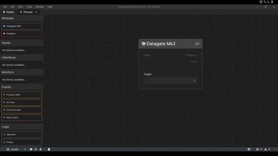This screenshot has width=278, height=156.
Task: Select the At Time event block
Action: [x=22, y=102]
